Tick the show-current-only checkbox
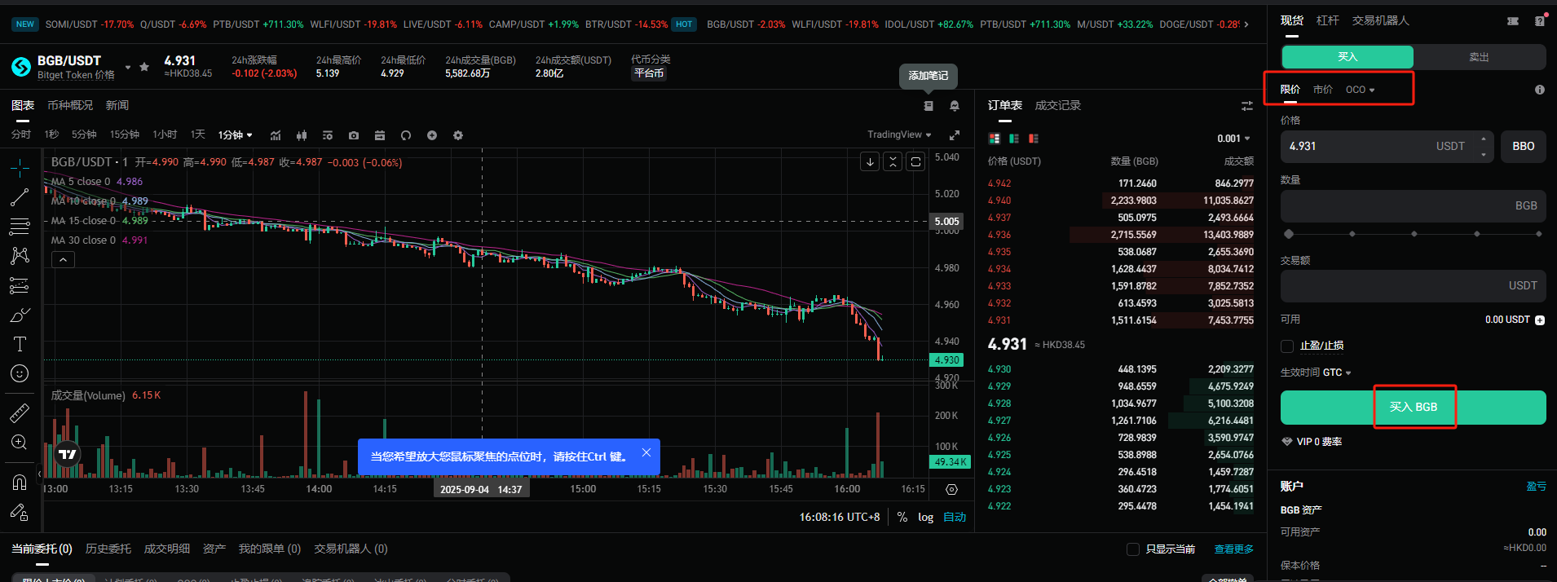1557x582 pixels. pyautogui.click(x=1133, y=549)
